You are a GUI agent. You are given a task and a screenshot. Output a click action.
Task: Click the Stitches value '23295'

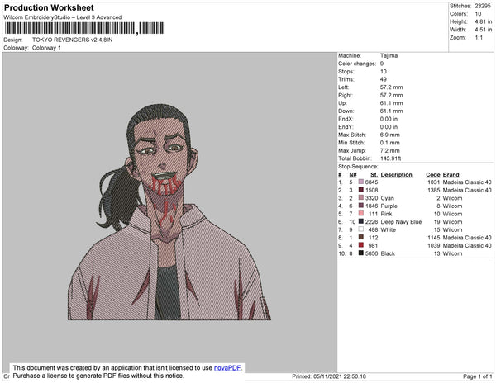tap(483, 6)
